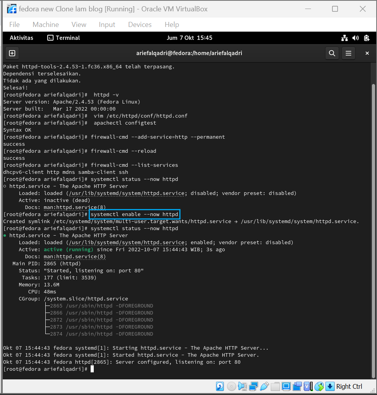Click the 'Created symlink' output line
377x395 pixels.
(181, 222)
